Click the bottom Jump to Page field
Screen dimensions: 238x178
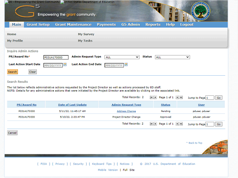pyautogui.click(x=210, y=124)
